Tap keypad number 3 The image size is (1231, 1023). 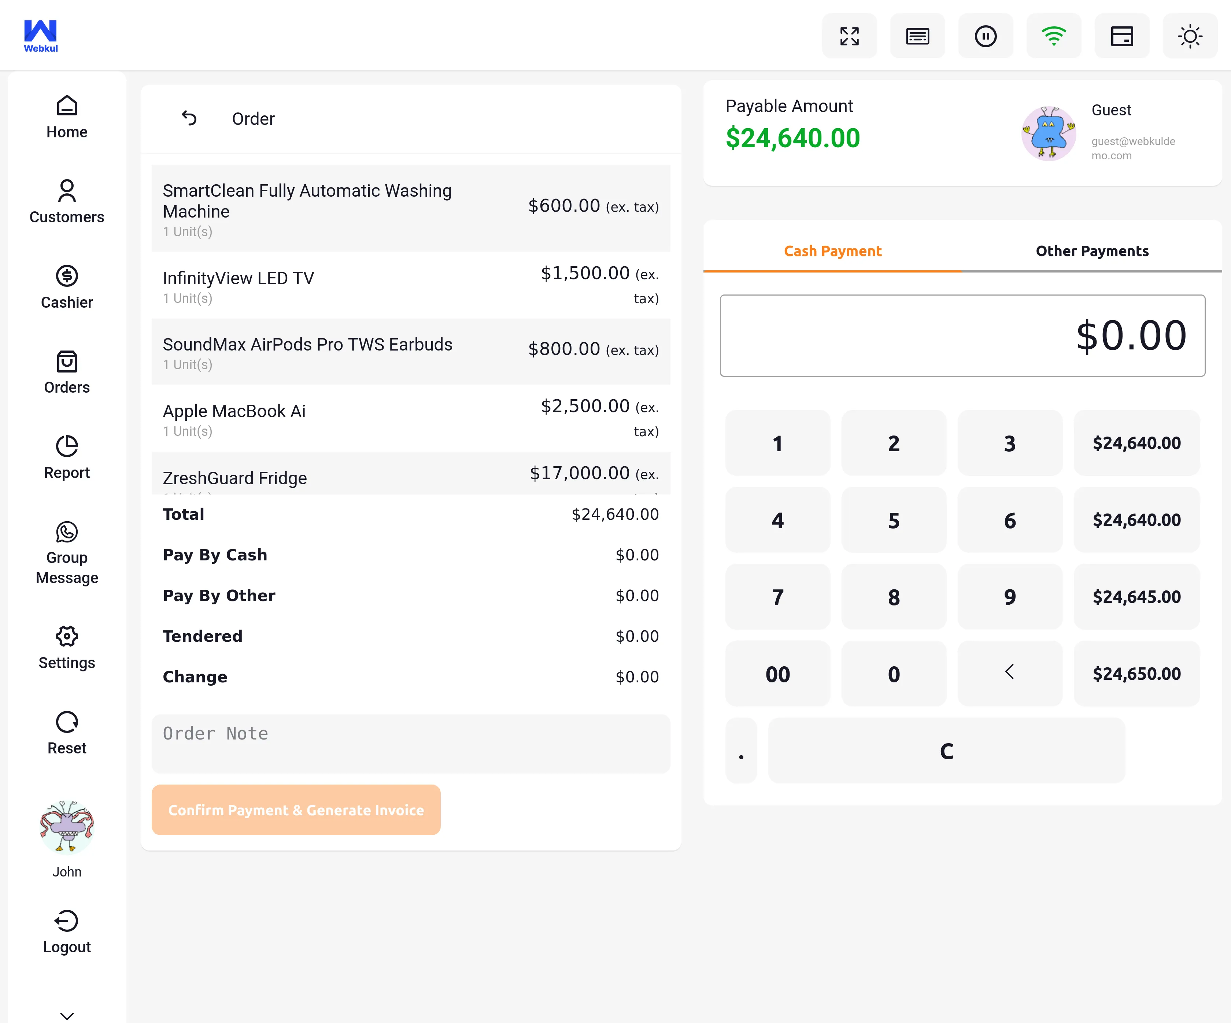click(1010, 443)
